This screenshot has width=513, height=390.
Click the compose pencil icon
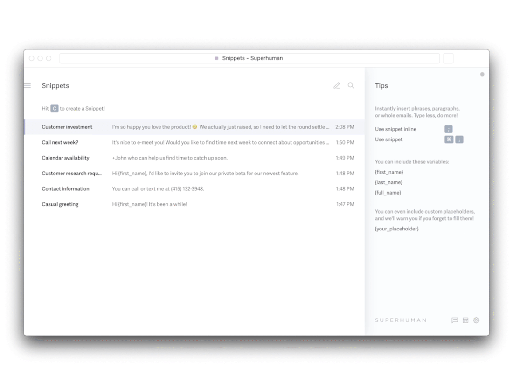coord(337,85)
